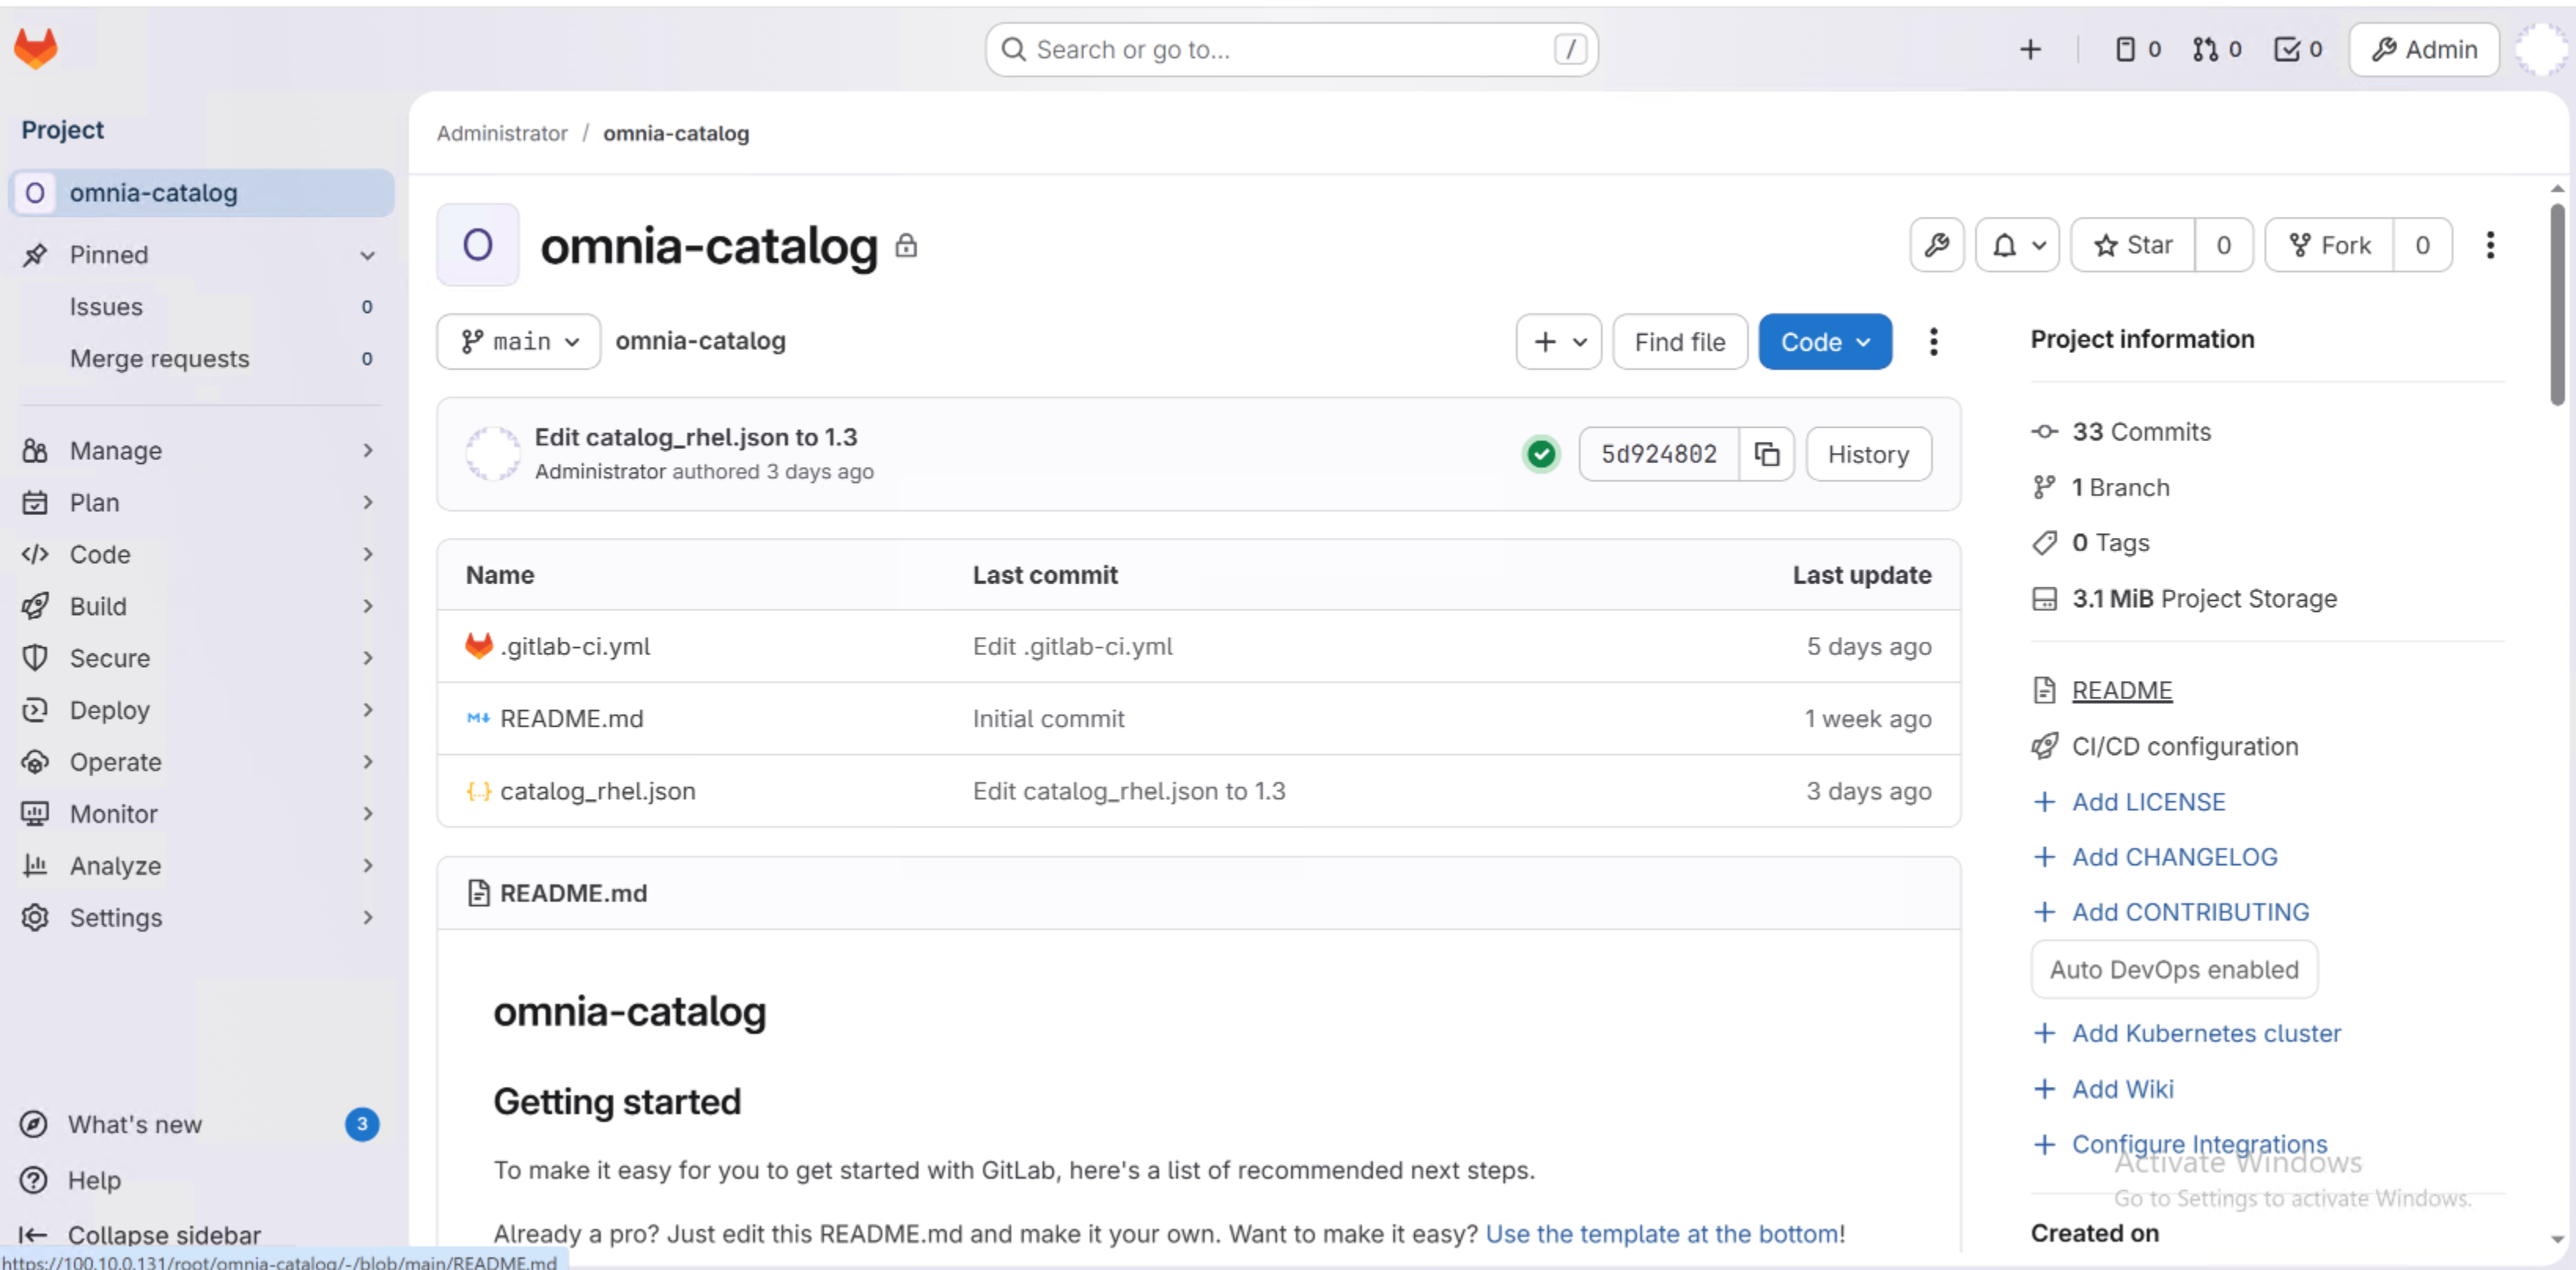
Task: Open the README link in project information
Action: tap(2122, 691)
